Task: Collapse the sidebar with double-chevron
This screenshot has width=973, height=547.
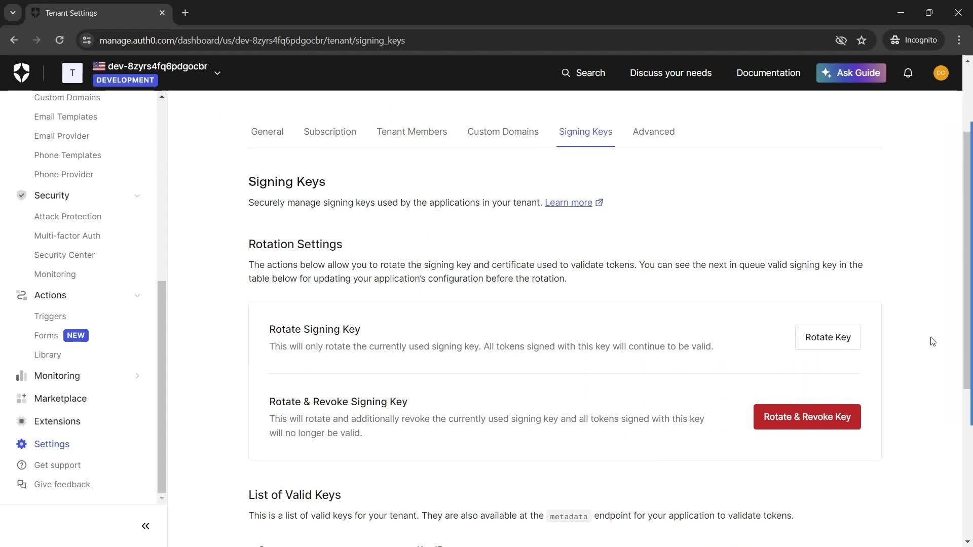Action: [145, 526]
